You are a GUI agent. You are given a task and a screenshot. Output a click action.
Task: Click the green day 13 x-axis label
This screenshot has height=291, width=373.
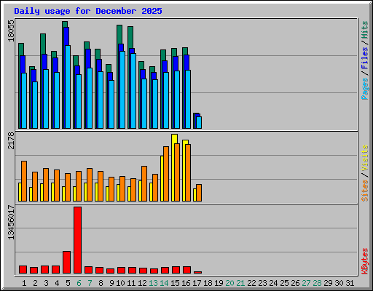click(153, 283)
